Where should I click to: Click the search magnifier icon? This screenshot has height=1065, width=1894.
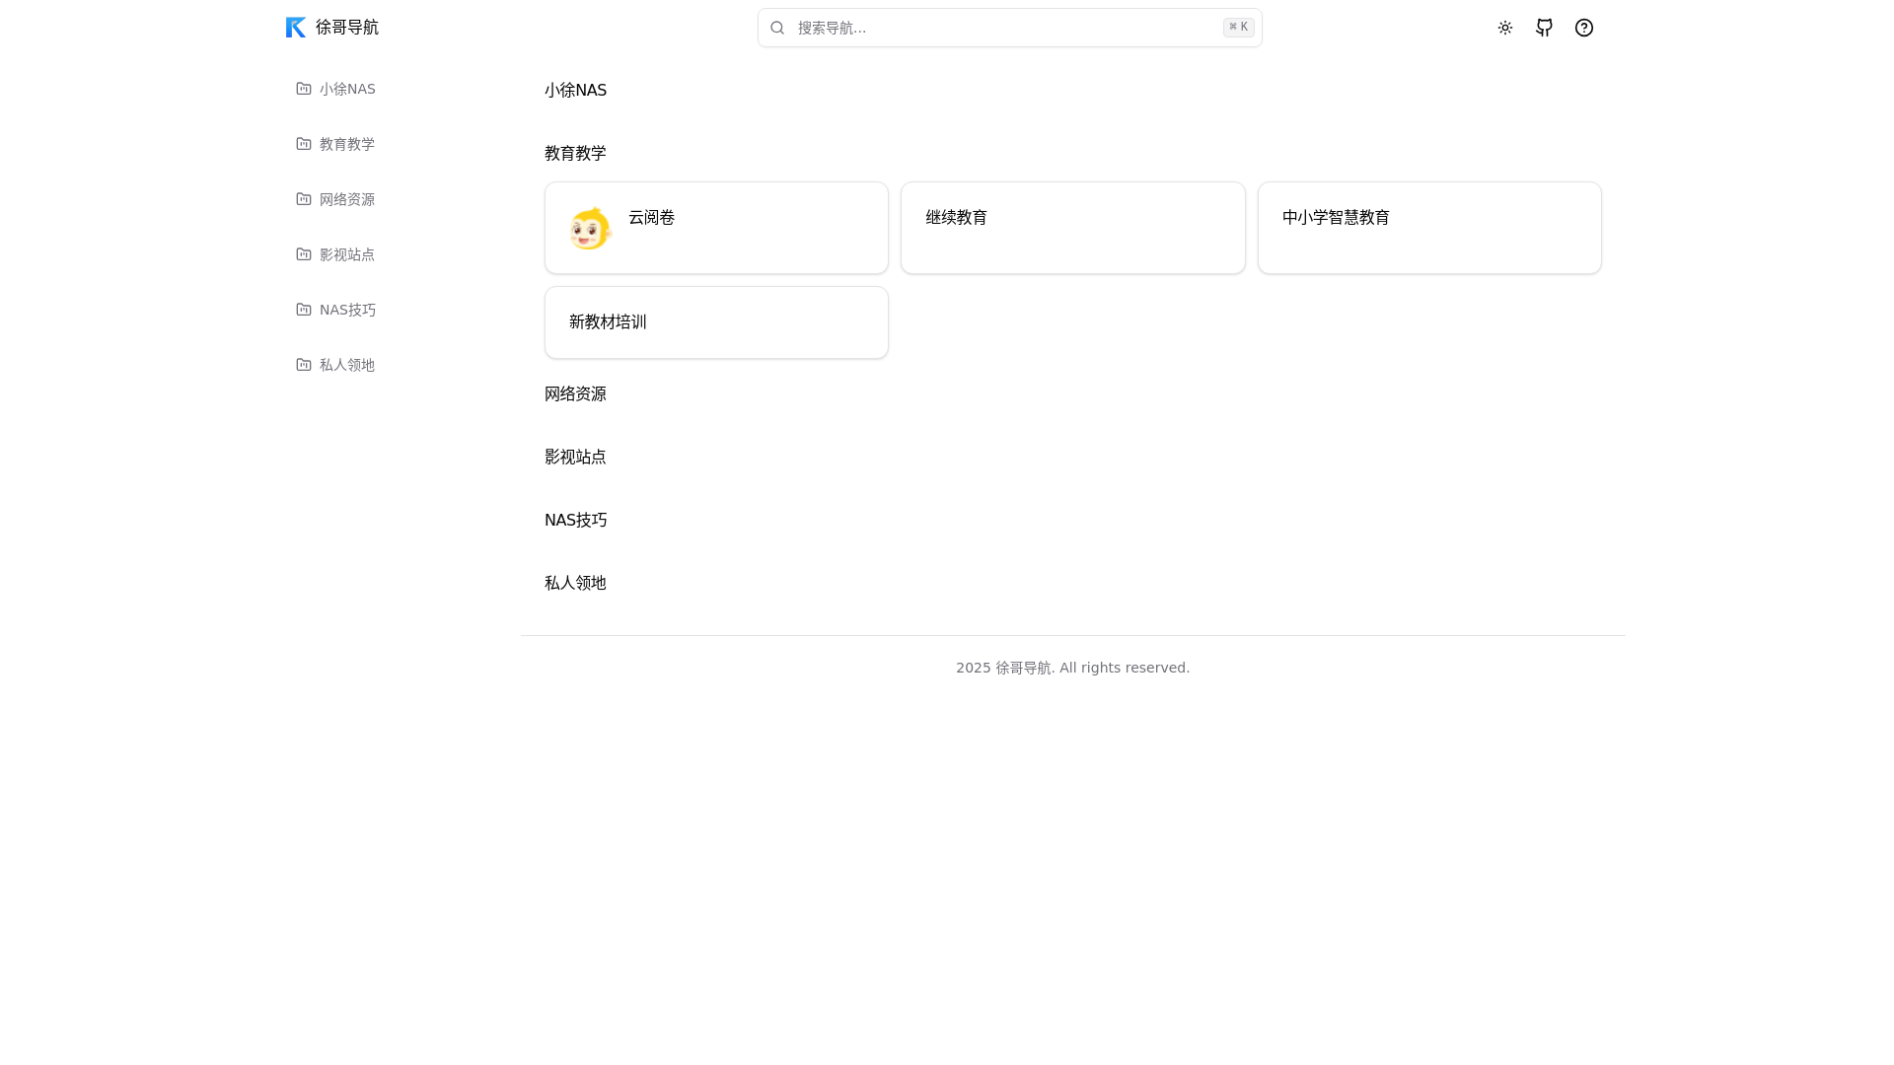(x=777, y=28)
